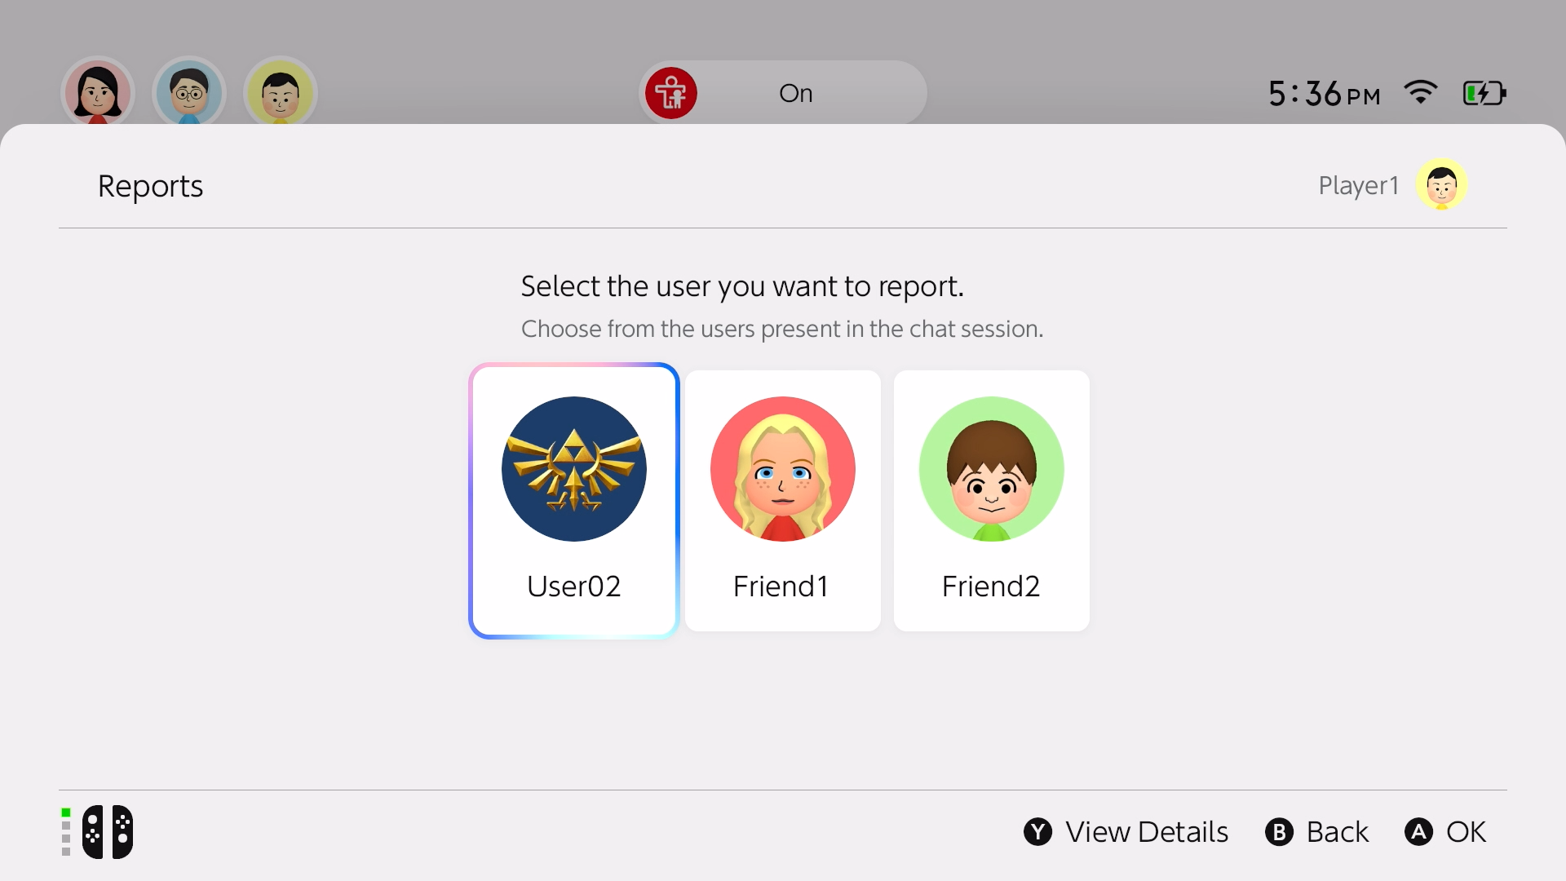This screenshot has height=881, width=1566.
Task: Select the second Mii avatar with glasses
Action: click(x=188, y=93)
